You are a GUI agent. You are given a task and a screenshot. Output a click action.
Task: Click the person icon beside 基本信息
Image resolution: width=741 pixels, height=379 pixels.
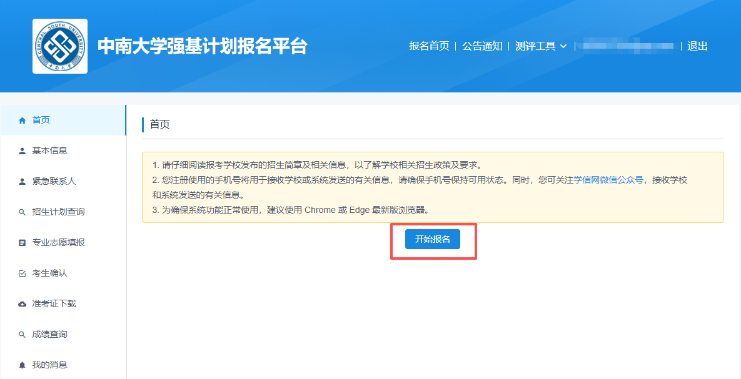click(23, 150)
